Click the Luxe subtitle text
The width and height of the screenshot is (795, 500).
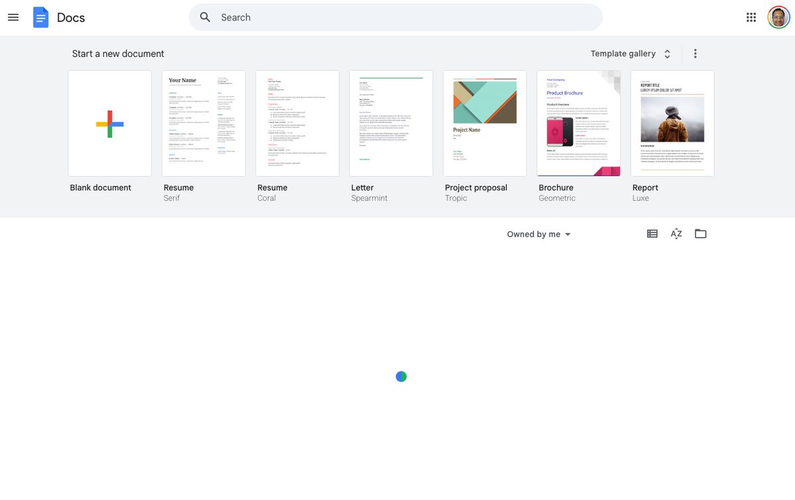pos(641,198)
